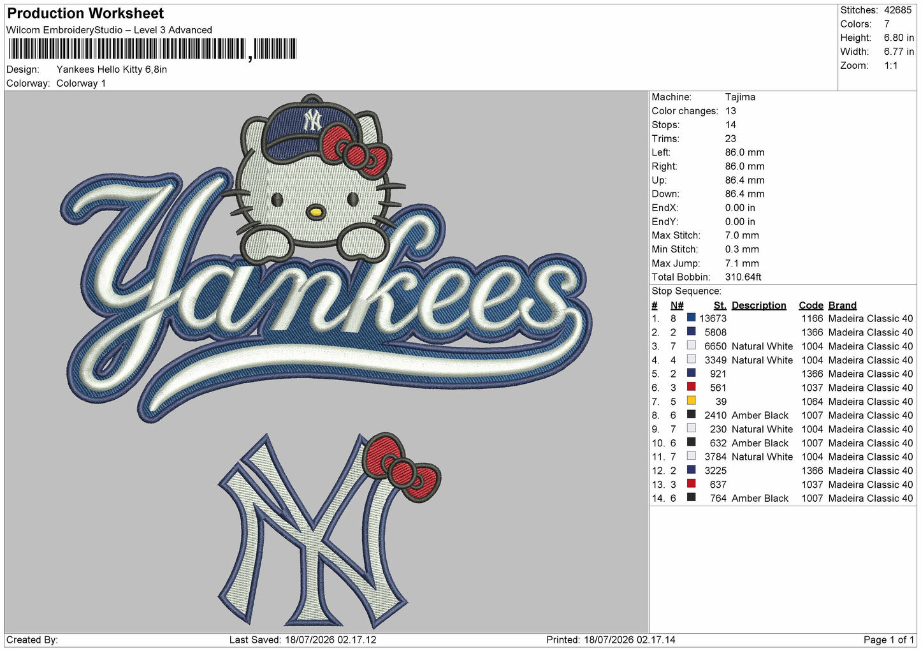Click code 1166 in stop row 1
The image size is (921, 651).
pos(812,318)
